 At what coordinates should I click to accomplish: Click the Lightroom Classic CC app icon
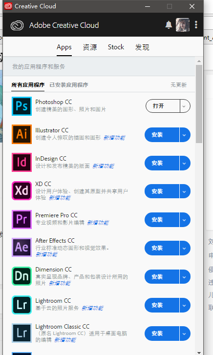[22, 333]
